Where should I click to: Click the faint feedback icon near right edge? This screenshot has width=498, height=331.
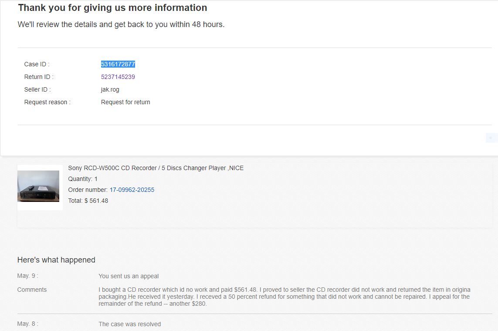pos(491,137)
